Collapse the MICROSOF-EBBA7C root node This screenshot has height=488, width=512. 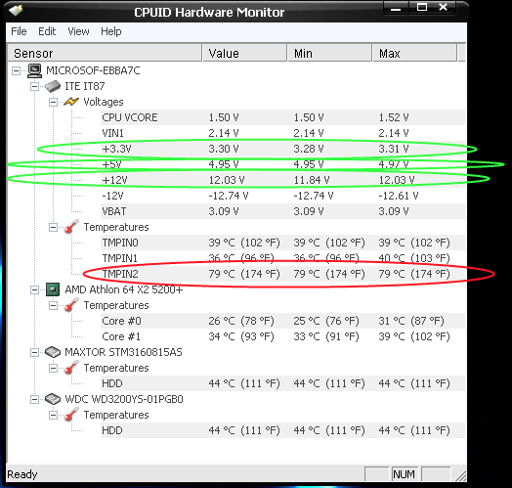click(x=16, y=71)
